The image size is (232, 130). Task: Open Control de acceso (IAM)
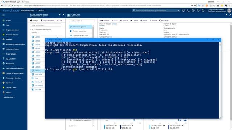(x=80, y=35)
